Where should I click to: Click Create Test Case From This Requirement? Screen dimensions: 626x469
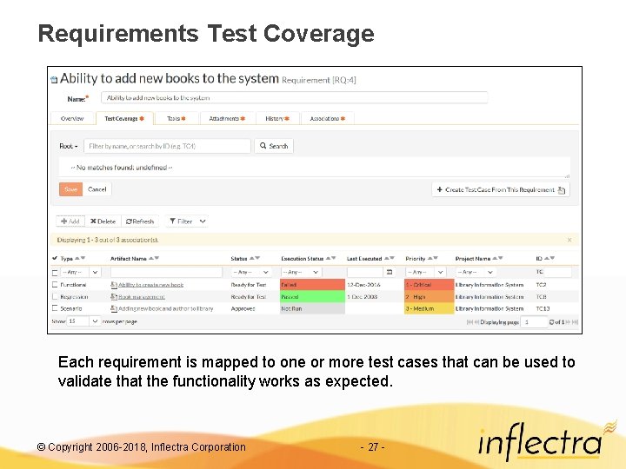click(x=501, y=190)
